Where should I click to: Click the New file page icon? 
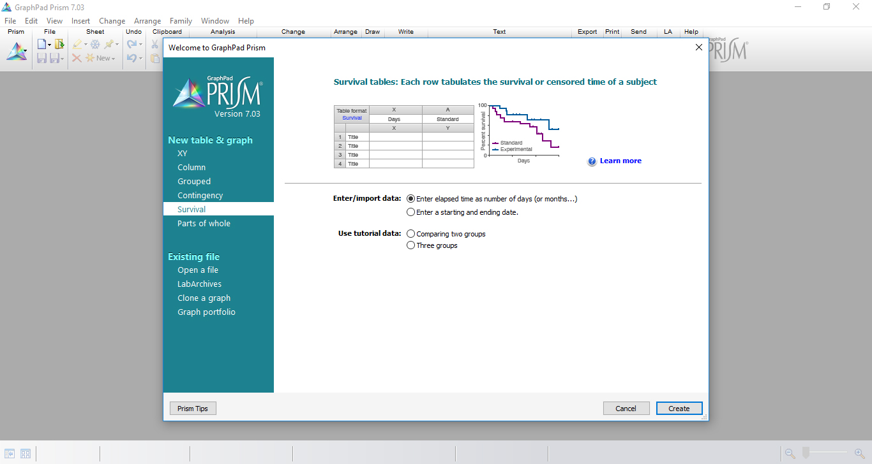click(41, 44)
